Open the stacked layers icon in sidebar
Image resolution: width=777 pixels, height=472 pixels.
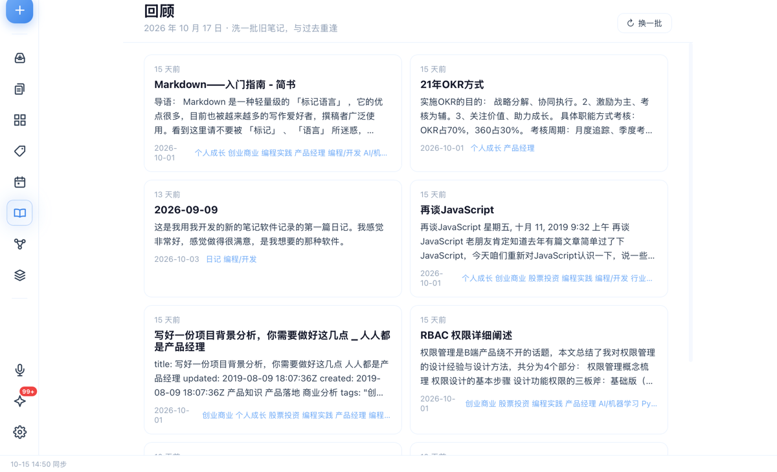20,275
